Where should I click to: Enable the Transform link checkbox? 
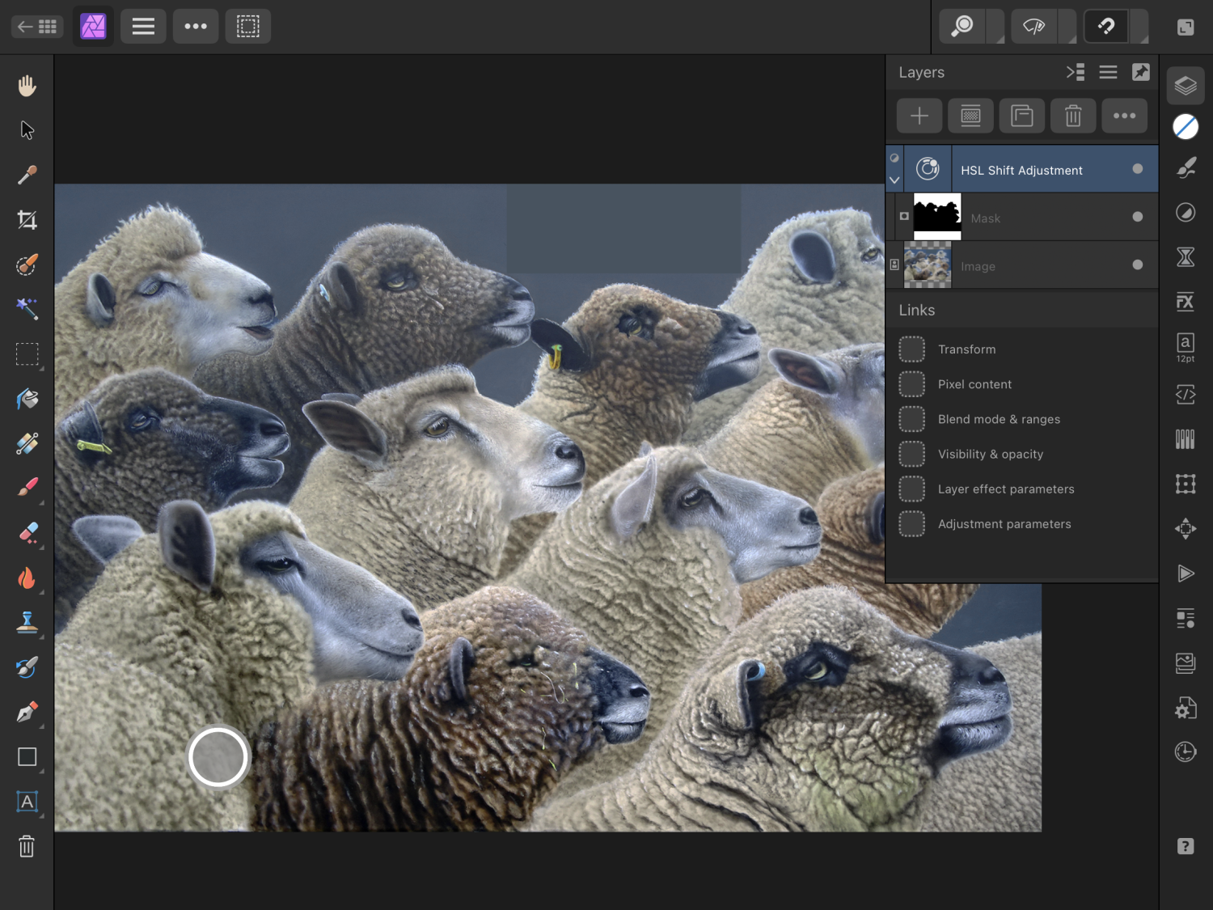click(x=911, y=349)
